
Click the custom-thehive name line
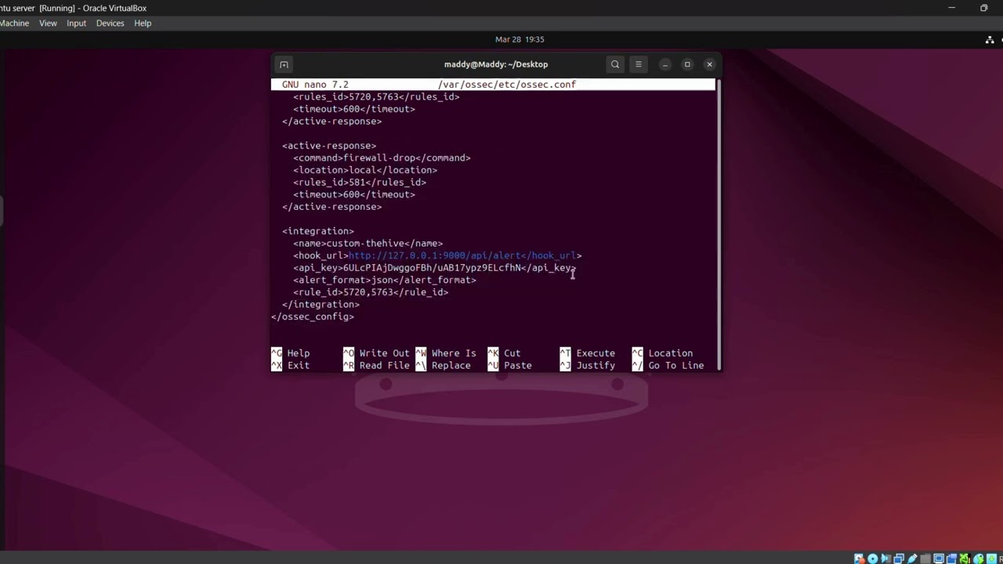click(368, 244)
